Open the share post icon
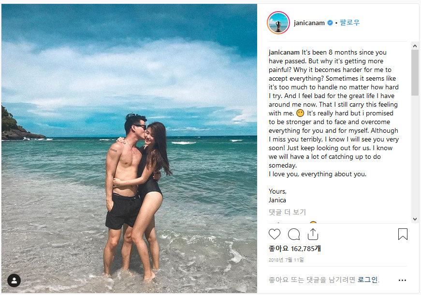Screen dimensions: 421x295 coord(313,235)
